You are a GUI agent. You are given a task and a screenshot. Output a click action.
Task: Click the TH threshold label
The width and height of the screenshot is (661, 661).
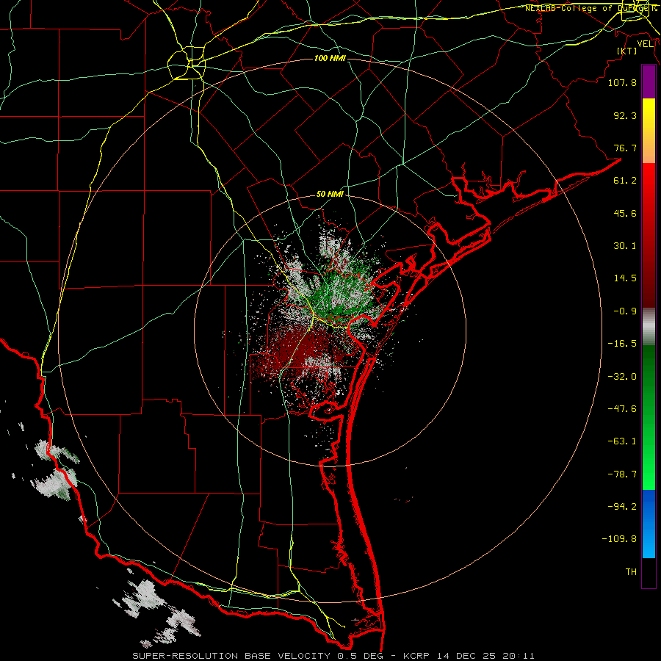(x=631, y=572)
